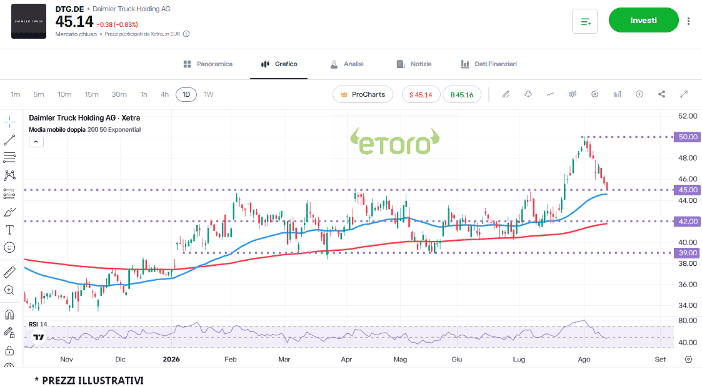The height and width of the screenshot is (387, 702).
Task: Open time axis settings gear
Action: click(x=689, y=360)
